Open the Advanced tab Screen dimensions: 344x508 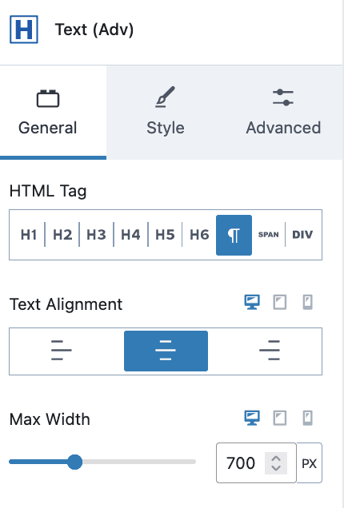283,112
